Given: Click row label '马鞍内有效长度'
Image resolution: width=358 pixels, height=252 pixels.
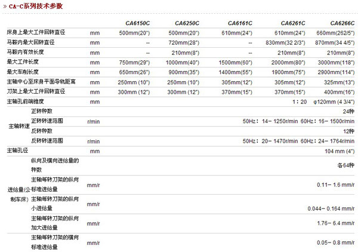Looking at the screenshot, I should [25, 52].
